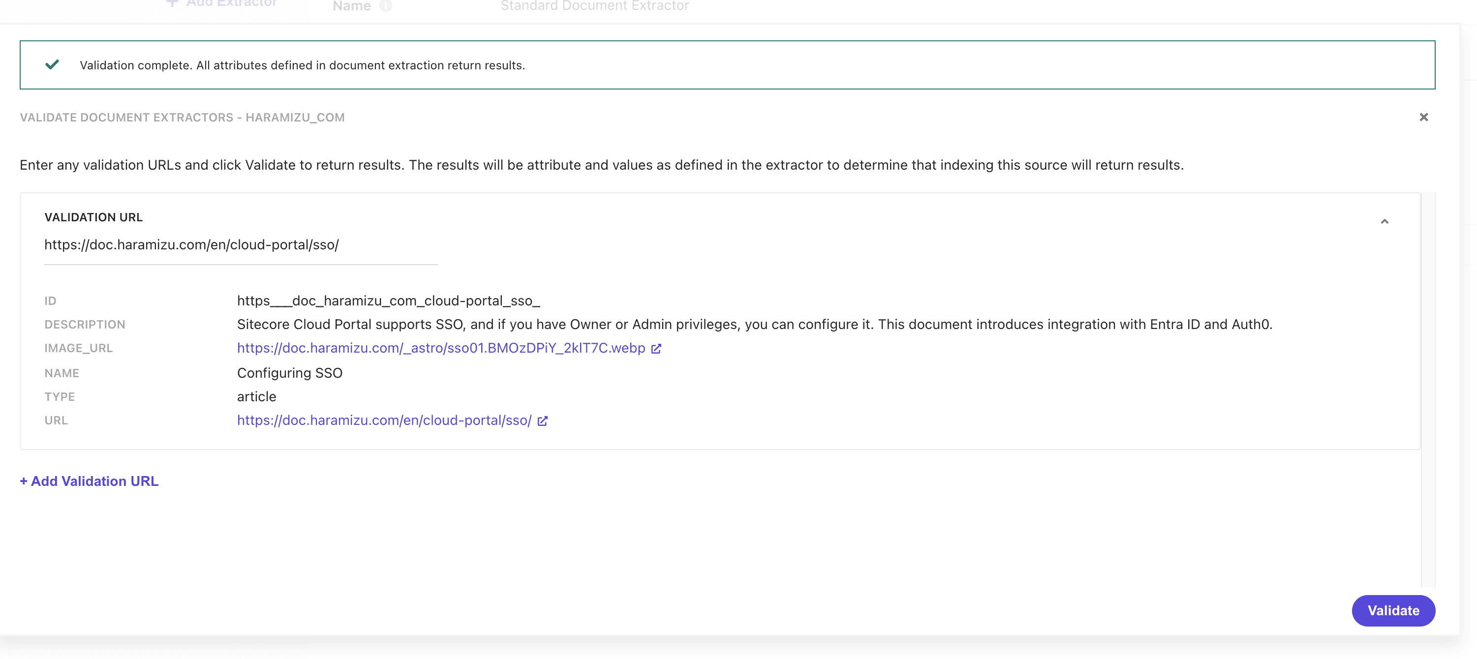
Task: Click the ID value https___doc_haramizu_com_cloud-portal_sso_
Action: 388,301
